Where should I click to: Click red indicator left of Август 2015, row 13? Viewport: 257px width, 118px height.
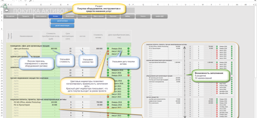tap(108, 51)
